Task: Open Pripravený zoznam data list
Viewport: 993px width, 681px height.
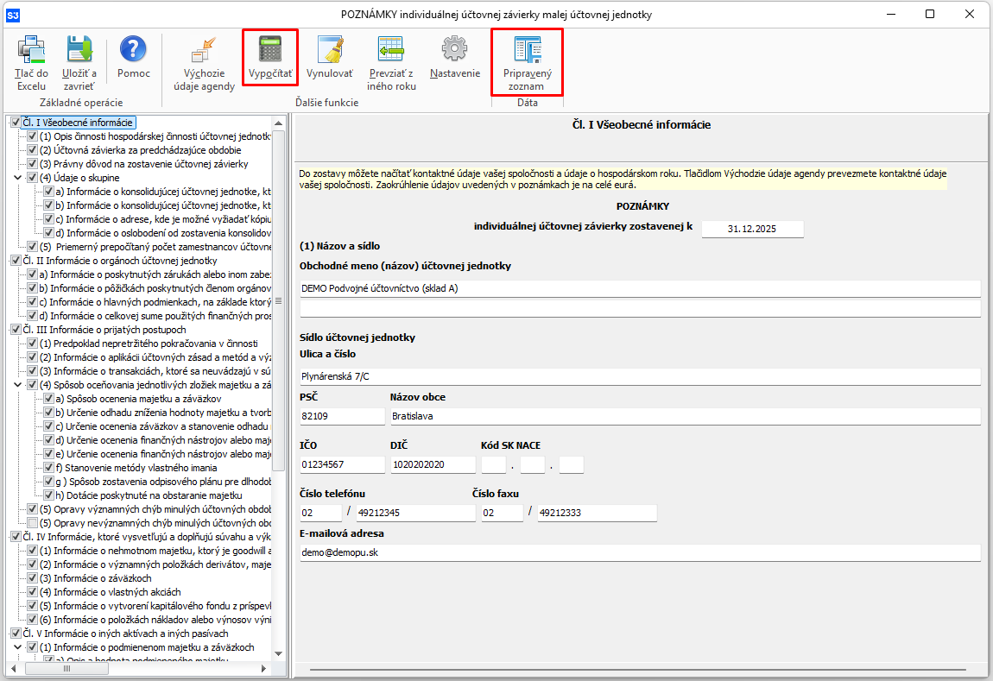Action: [527, 50]
